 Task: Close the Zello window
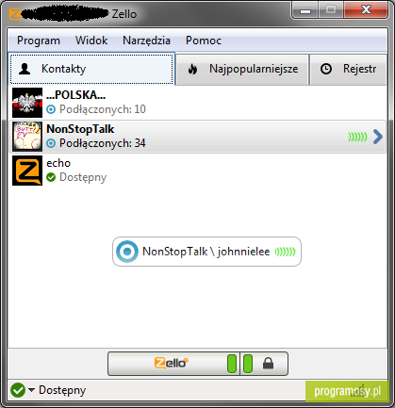click(x=366, y=10)
